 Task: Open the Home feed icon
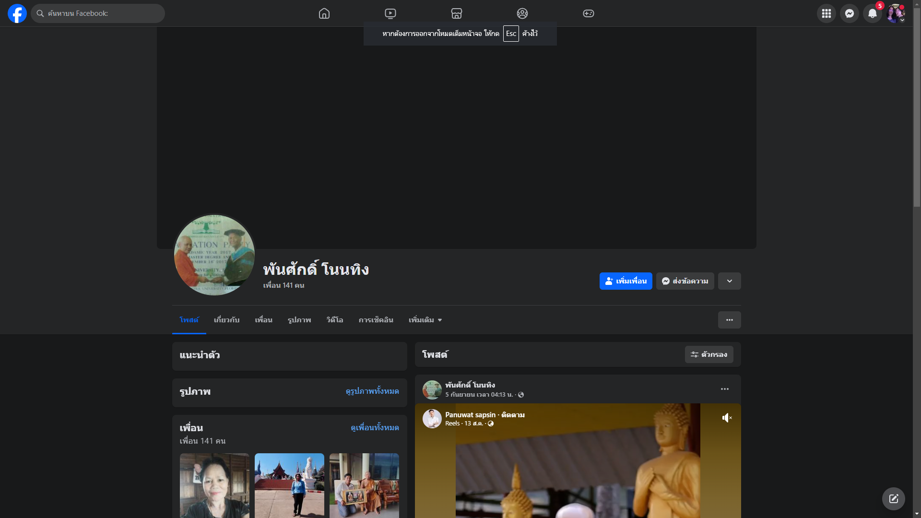point(324,13)
